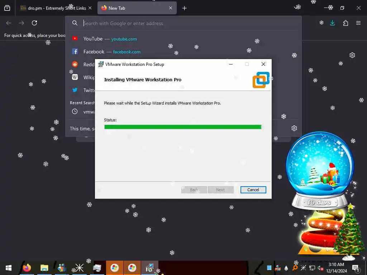367x275 pixels.
Task: Click the Twitter suggestion icon
Action: pyautogui.click(x=75, y=90)
